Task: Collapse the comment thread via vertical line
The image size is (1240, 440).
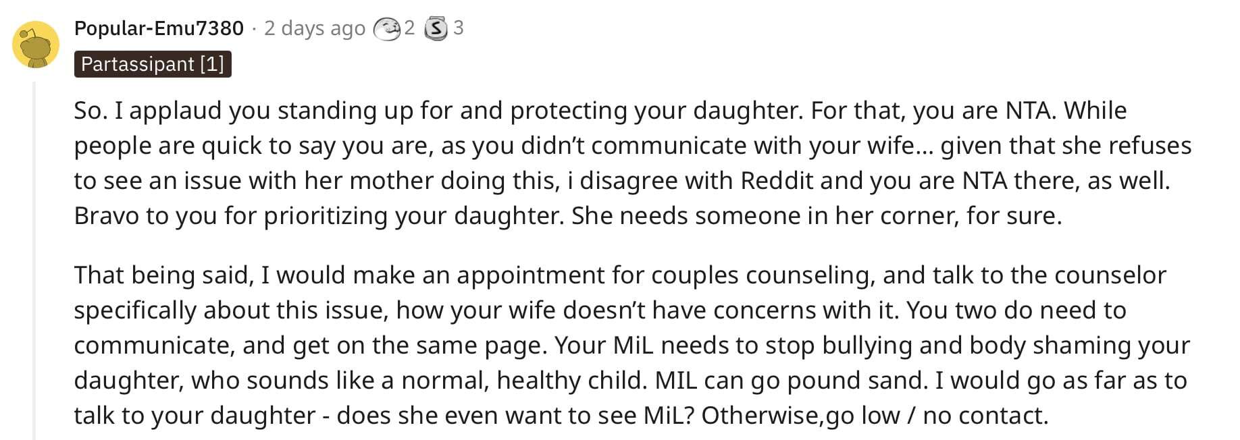Action: 34,260
